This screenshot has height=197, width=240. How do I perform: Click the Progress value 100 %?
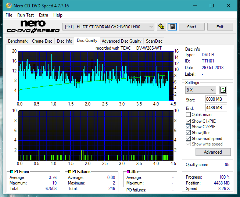click(x=224, y=177)
